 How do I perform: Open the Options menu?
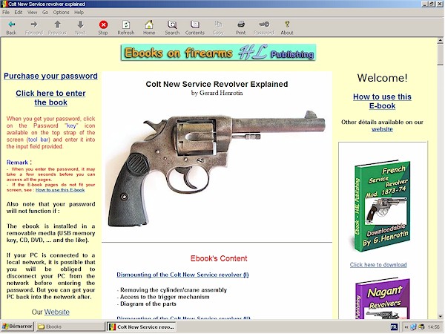point(61,13)
